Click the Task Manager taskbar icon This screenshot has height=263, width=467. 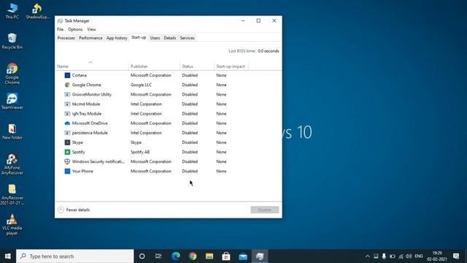[x=260, y=256]
